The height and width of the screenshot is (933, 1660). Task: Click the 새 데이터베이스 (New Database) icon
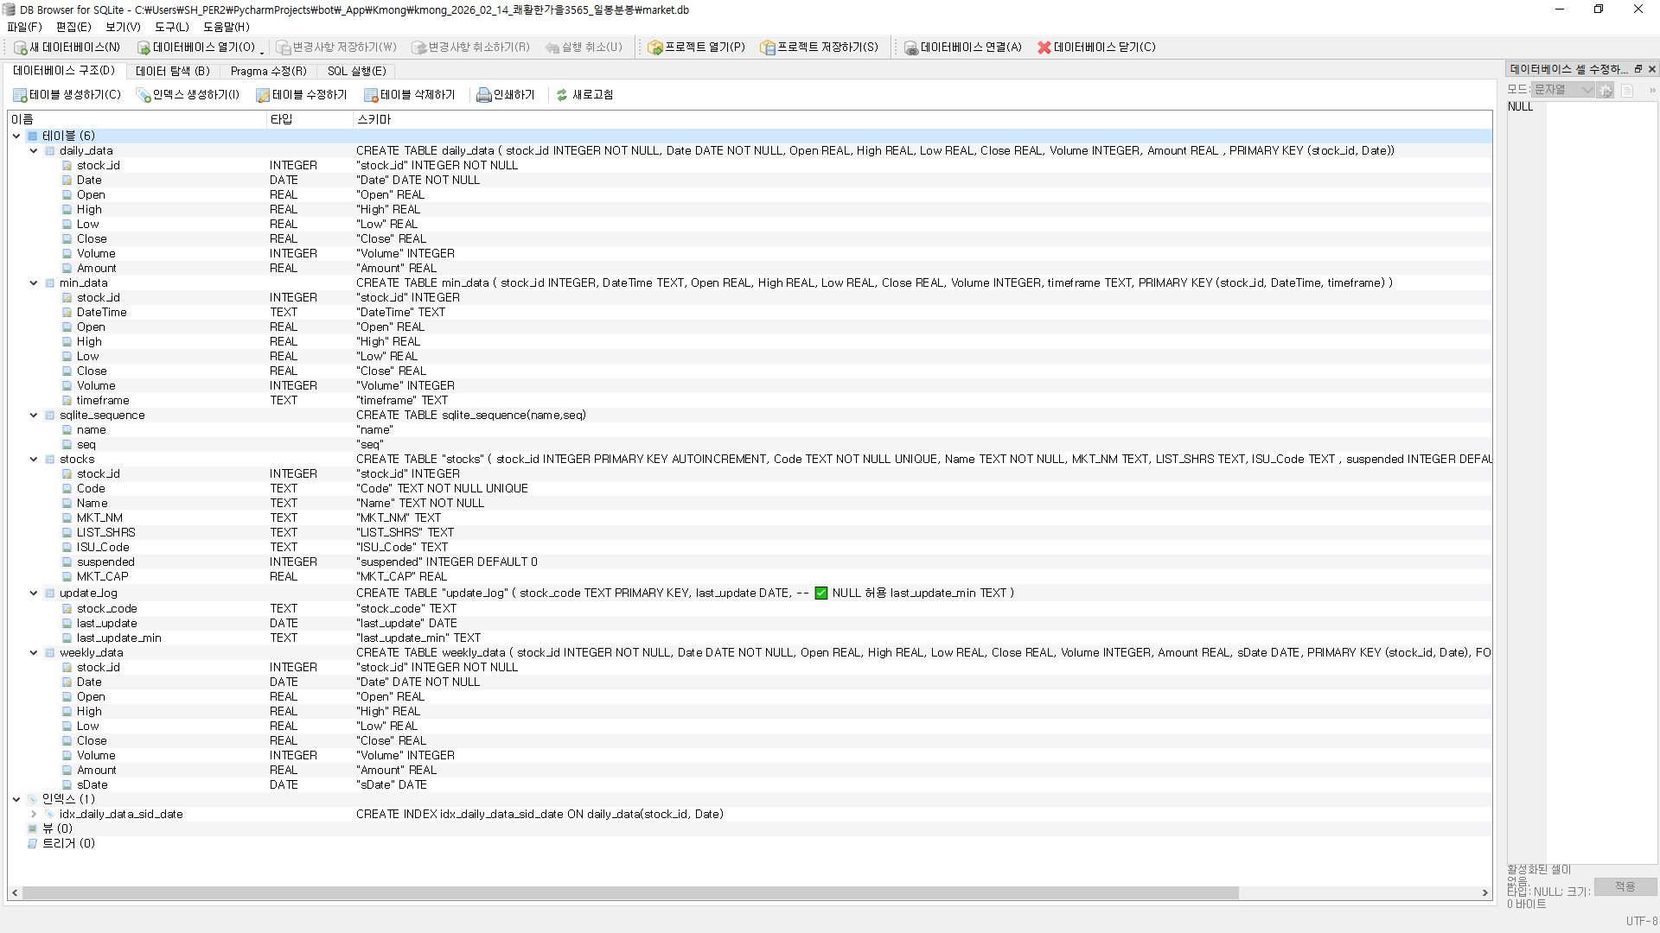21,48
